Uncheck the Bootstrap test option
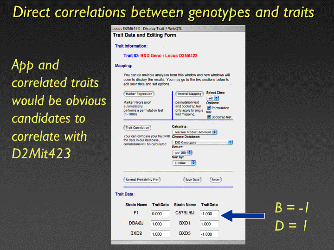The height and width of the screenshot is (250, 334). (209, 117)
